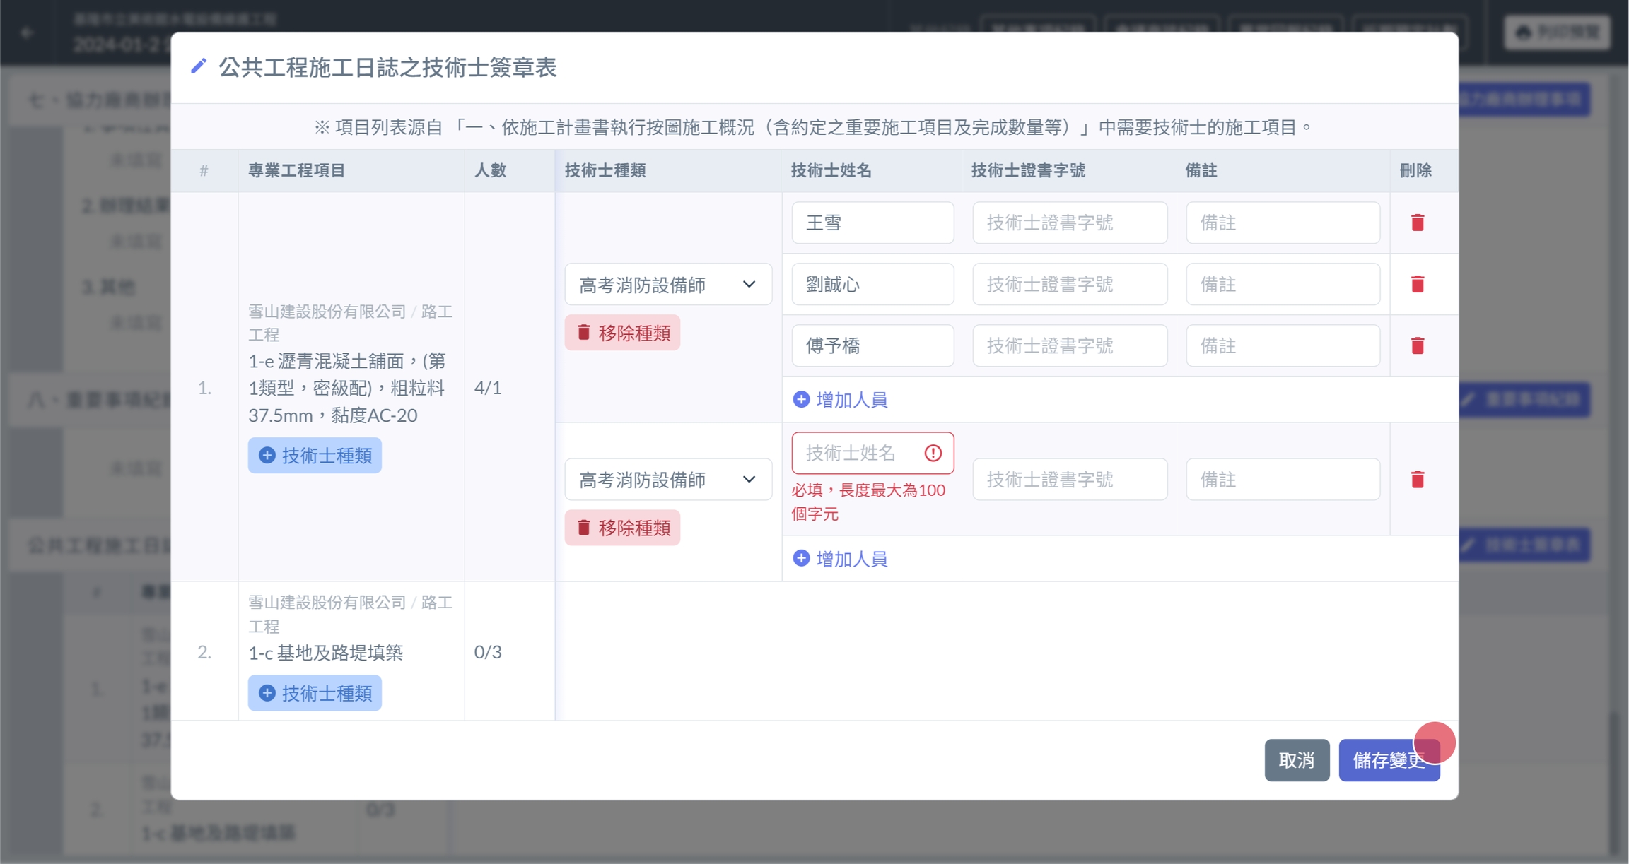The width and height of the screenshot is (1629, 864).
Task: Open second 高考消防設備師 dropdown
Action: pyautogui.click(x=667, y=480)
